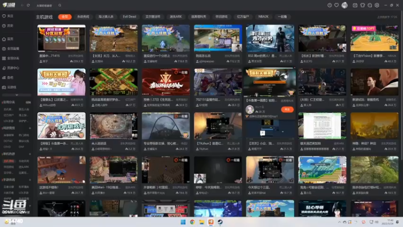Image resolution: width=403 pixels, height=227 pixels.
Task: Open the user avatar profile menu
Action: [x=345, y=5]
